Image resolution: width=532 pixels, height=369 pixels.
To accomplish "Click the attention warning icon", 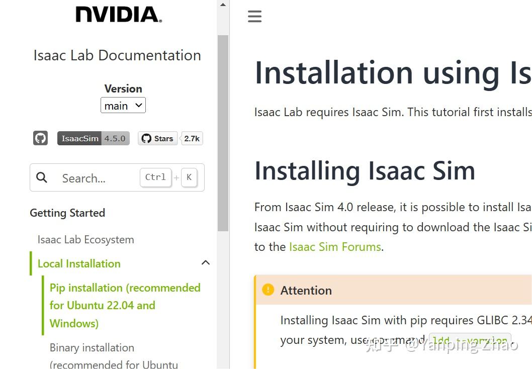I will pos(268,290).
